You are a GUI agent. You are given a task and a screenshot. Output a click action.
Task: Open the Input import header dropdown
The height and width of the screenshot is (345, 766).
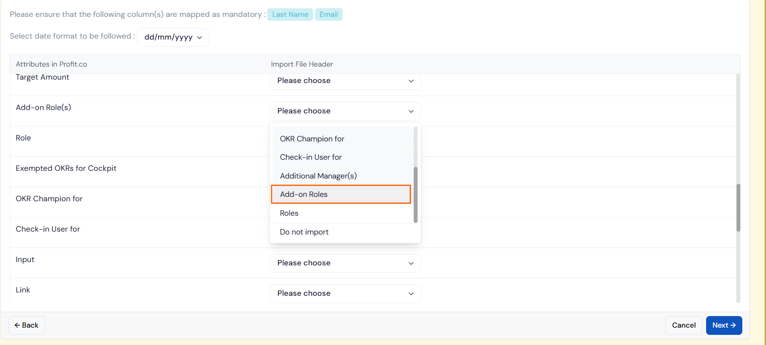tap(345, 263)
